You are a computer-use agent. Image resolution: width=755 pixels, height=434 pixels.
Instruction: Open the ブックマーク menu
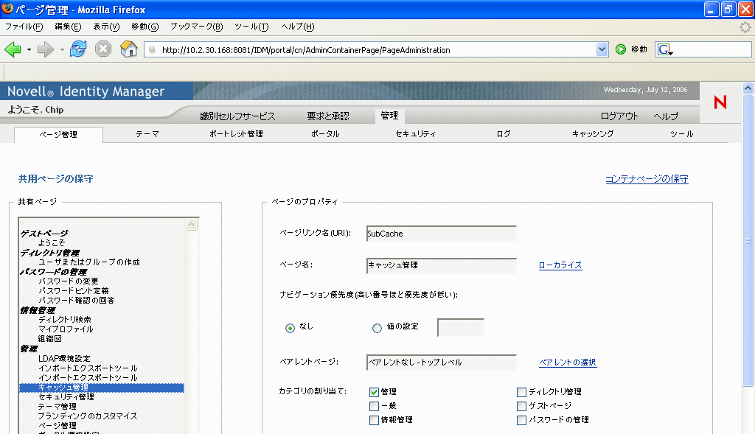point(195,27)
